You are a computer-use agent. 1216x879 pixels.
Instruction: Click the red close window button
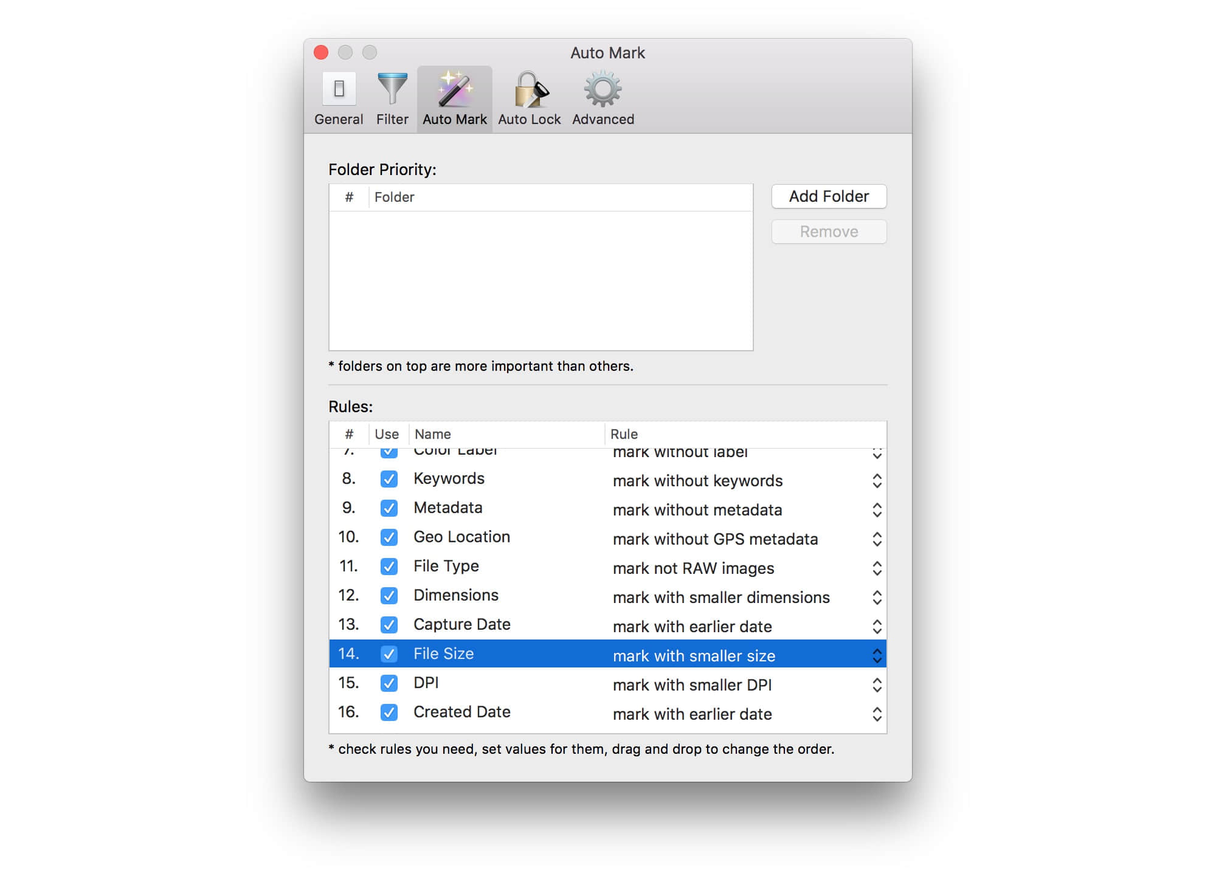321,52
